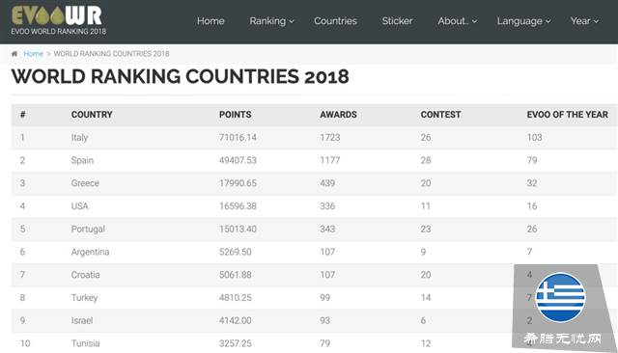
Task: Click Turkey's awards count 99
Action: (324, 297)
